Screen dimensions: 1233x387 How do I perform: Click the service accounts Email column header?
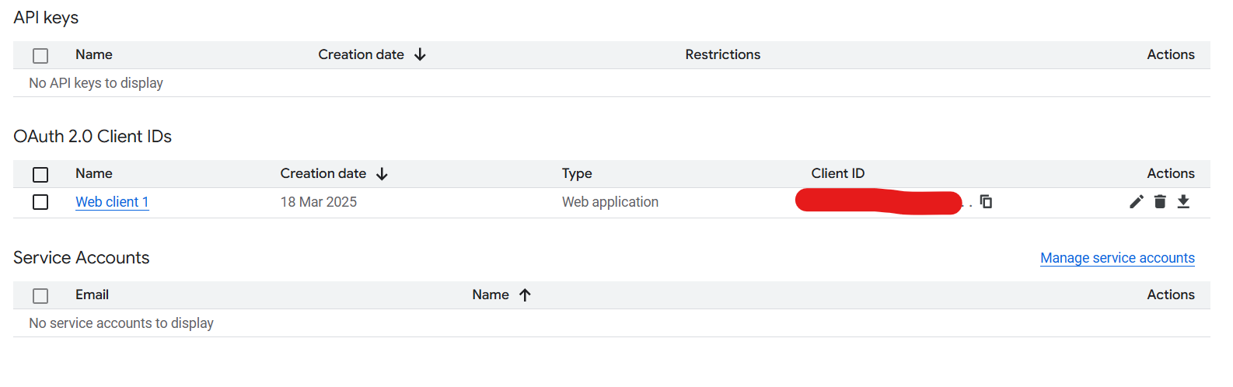pos(92,295)
